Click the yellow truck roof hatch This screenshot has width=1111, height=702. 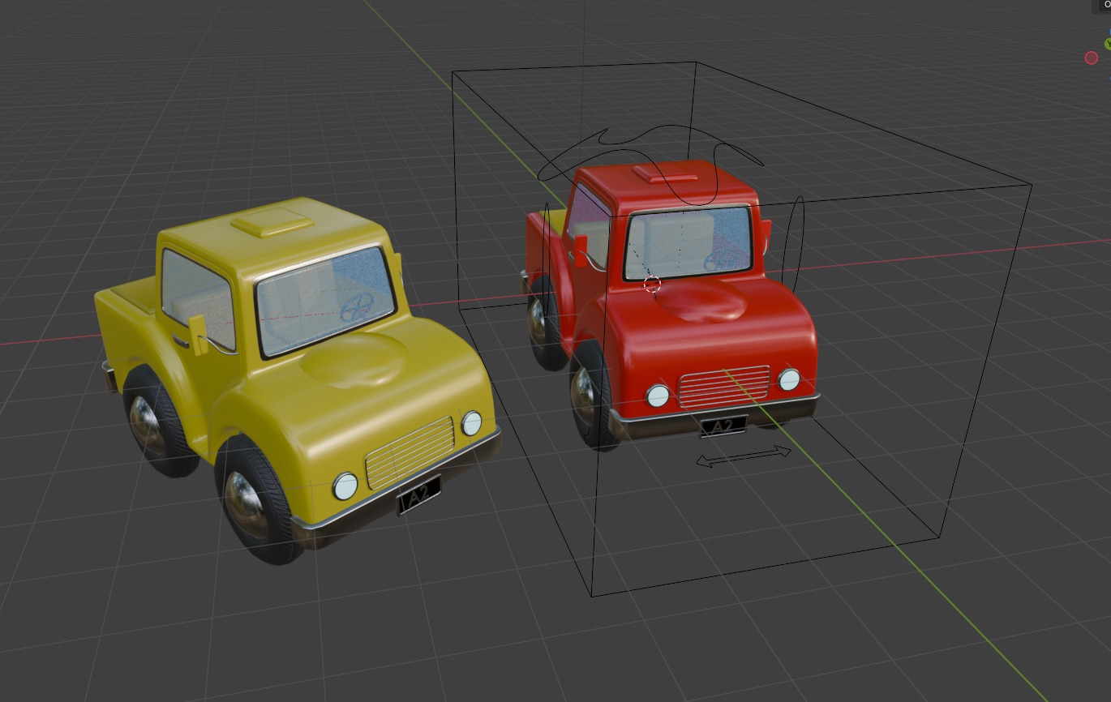pos(272,221)
